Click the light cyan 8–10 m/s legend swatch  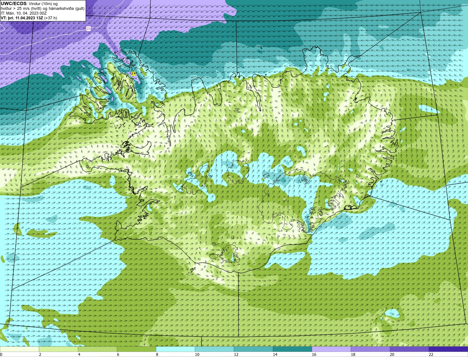(x=175, y=349)
